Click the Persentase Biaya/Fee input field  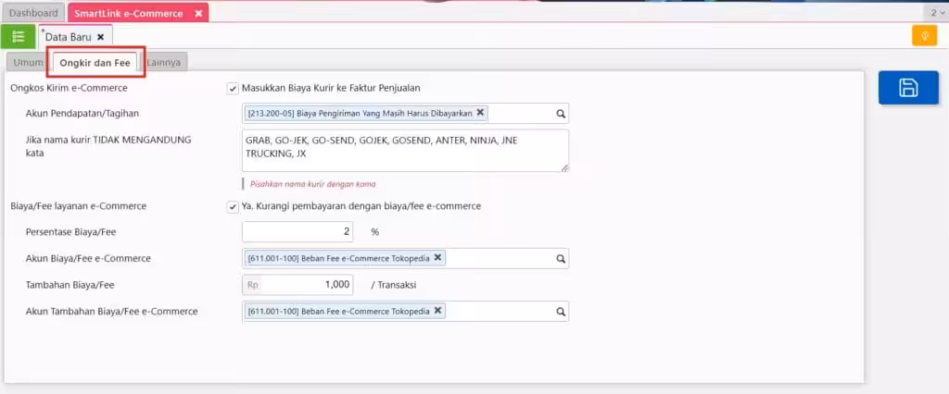point(297,231)
